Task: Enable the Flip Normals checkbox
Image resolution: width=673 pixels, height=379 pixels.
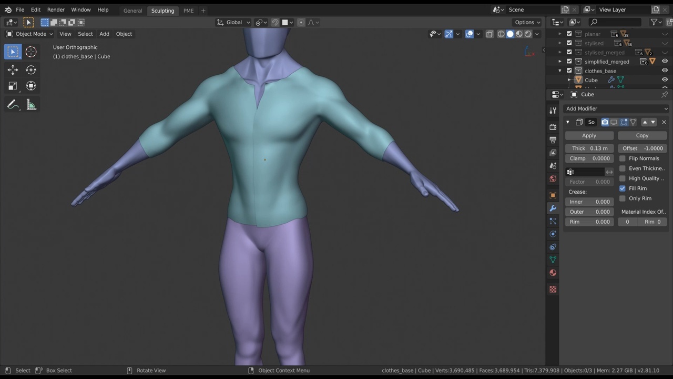Action: click(623, 158)
